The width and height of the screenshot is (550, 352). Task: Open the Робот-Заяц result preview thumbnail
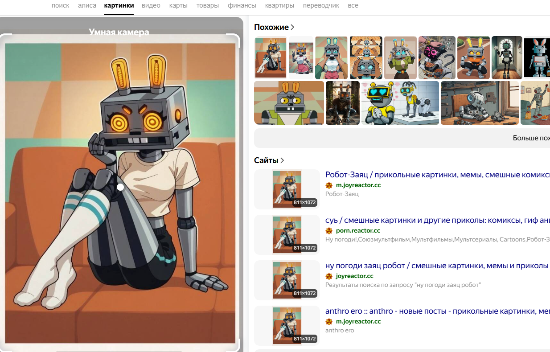click(287, 189)
